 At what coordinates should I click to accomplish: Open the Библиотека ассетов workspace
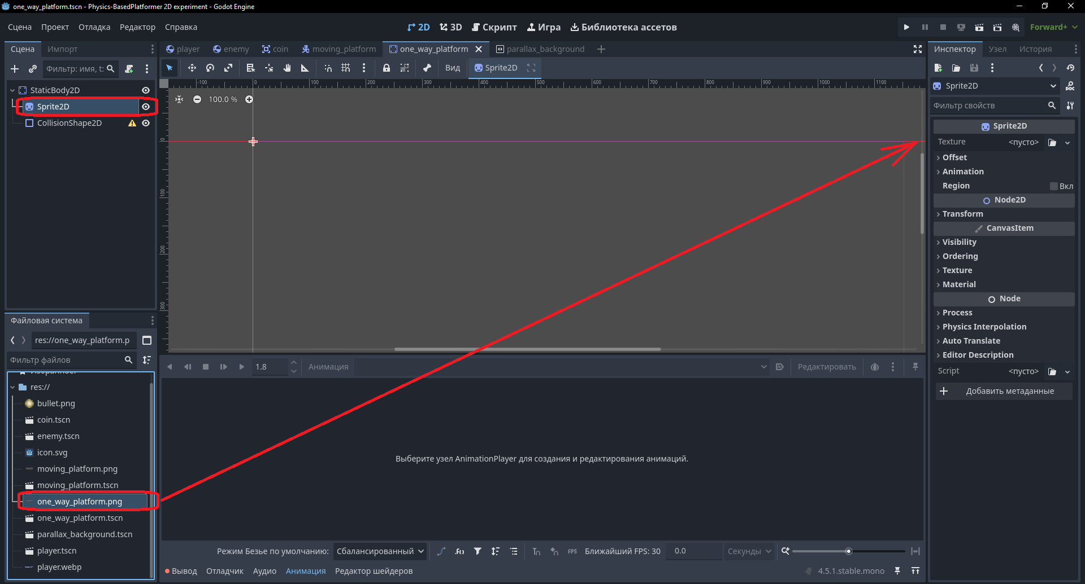tap(623, 27)
